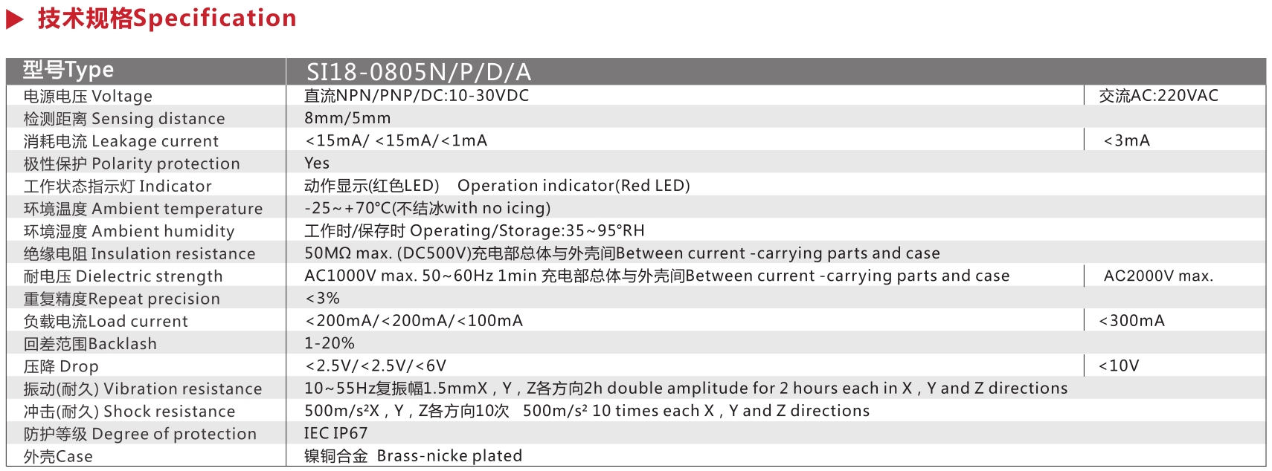1272x471 pixels.
Task: Click the <3mA leakage current value
Action: pos(1127,140)
